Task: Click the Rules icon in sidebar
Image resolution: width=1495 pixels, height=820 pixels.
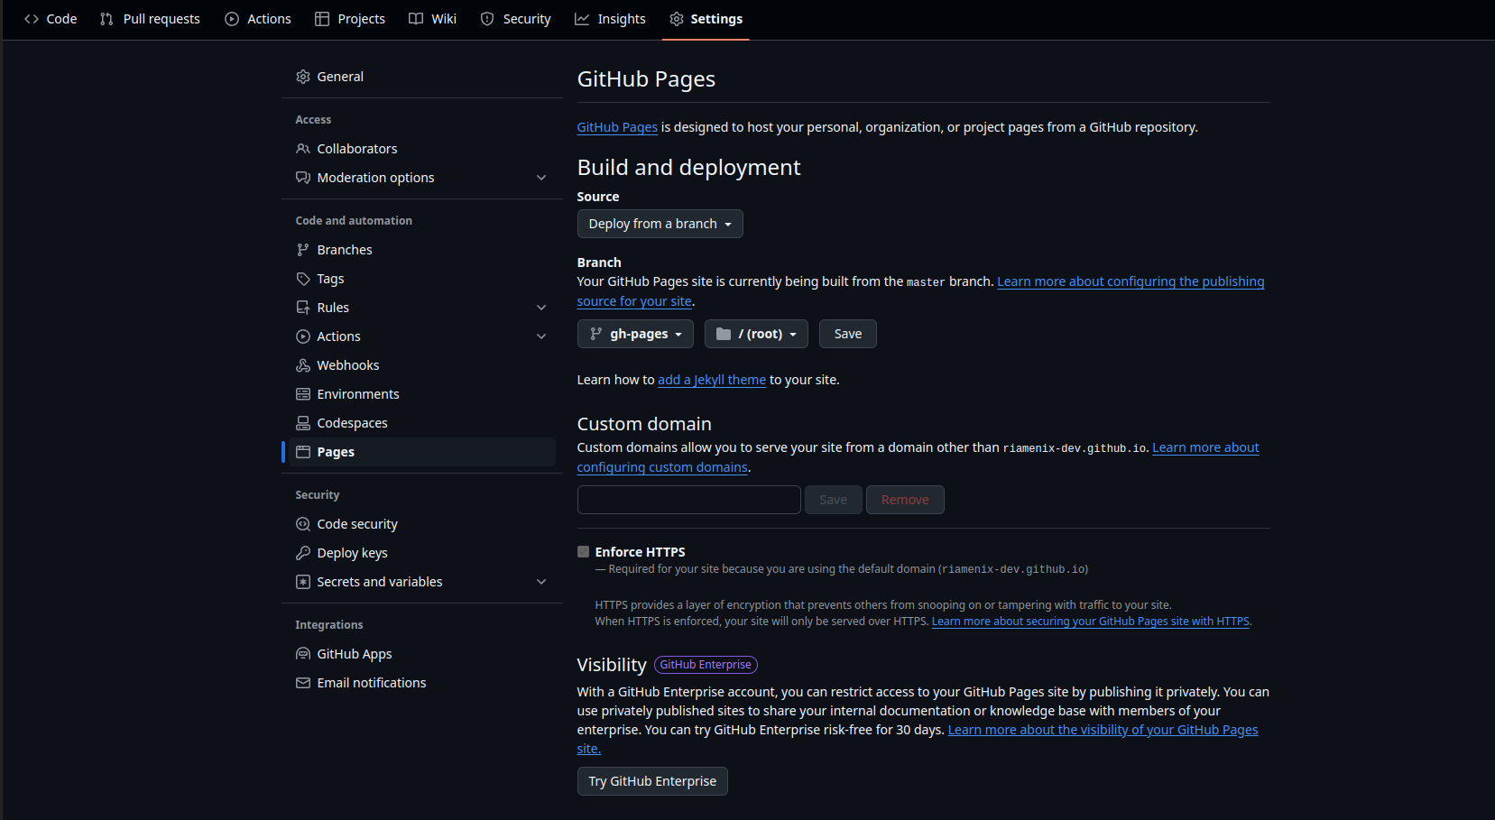Action: pyautogui.click(x=303, y=308)
